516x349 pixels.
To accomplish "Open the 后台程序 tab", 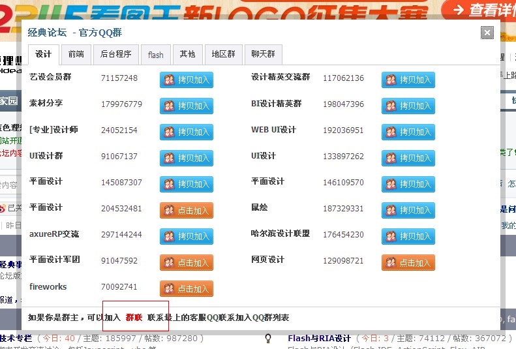I will coord(116,54).
